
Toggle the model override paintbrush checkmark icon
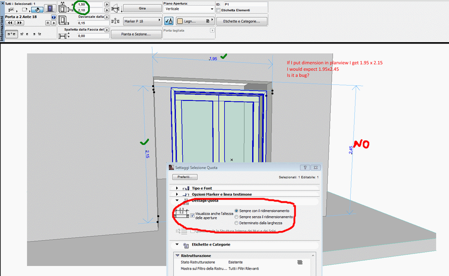(169, 21)
